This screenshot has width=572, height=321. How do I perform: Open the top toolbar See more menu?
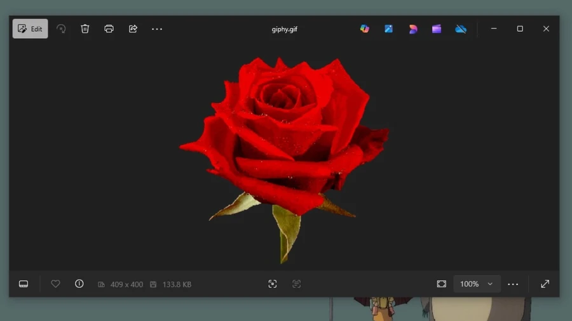[157, 29]
